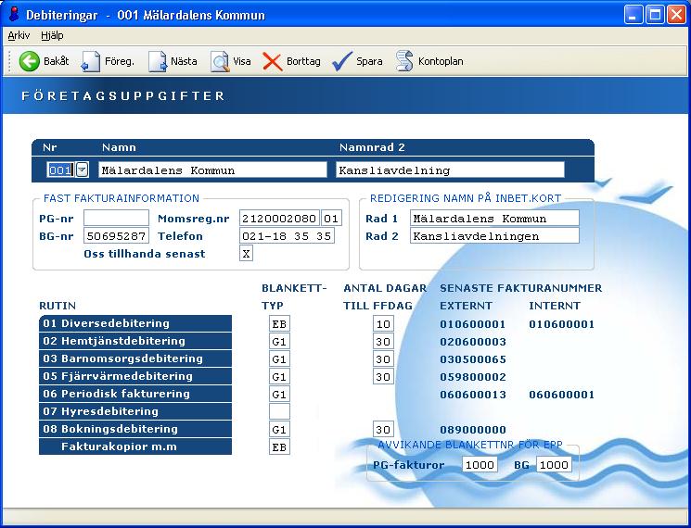Open the Visa magnifier icon
This screenshot has height=528, width=691.
tap(220, 61)
